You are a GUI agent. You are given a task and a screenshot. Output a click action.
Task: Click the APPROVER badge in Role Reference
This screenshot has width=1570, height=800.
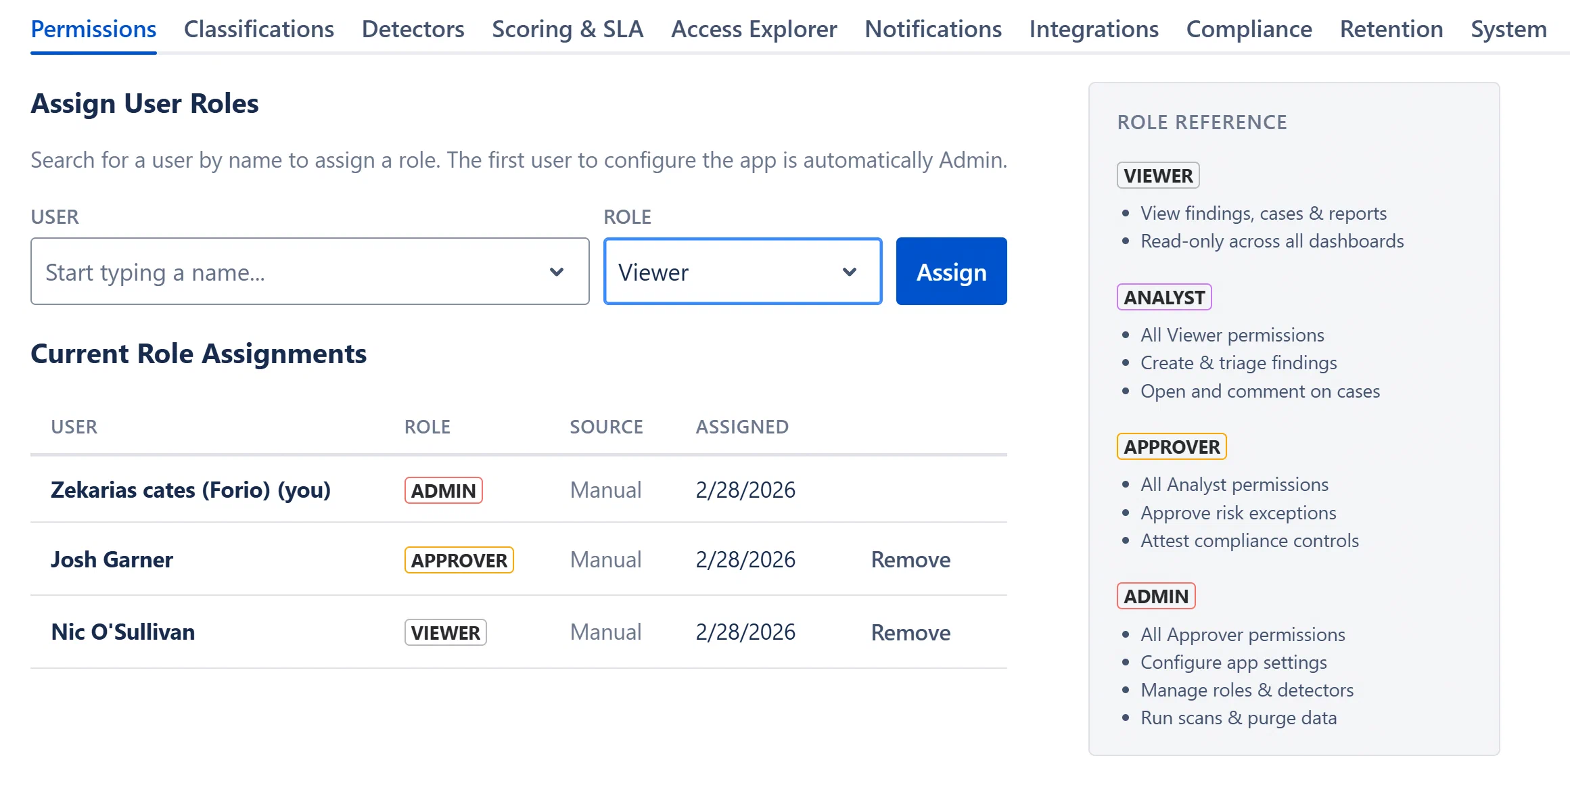pos(1172,447)
